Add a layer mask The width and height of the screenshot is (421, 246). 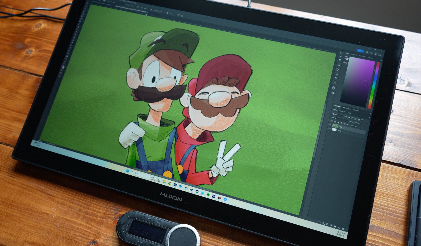click(x=327, y=224)
